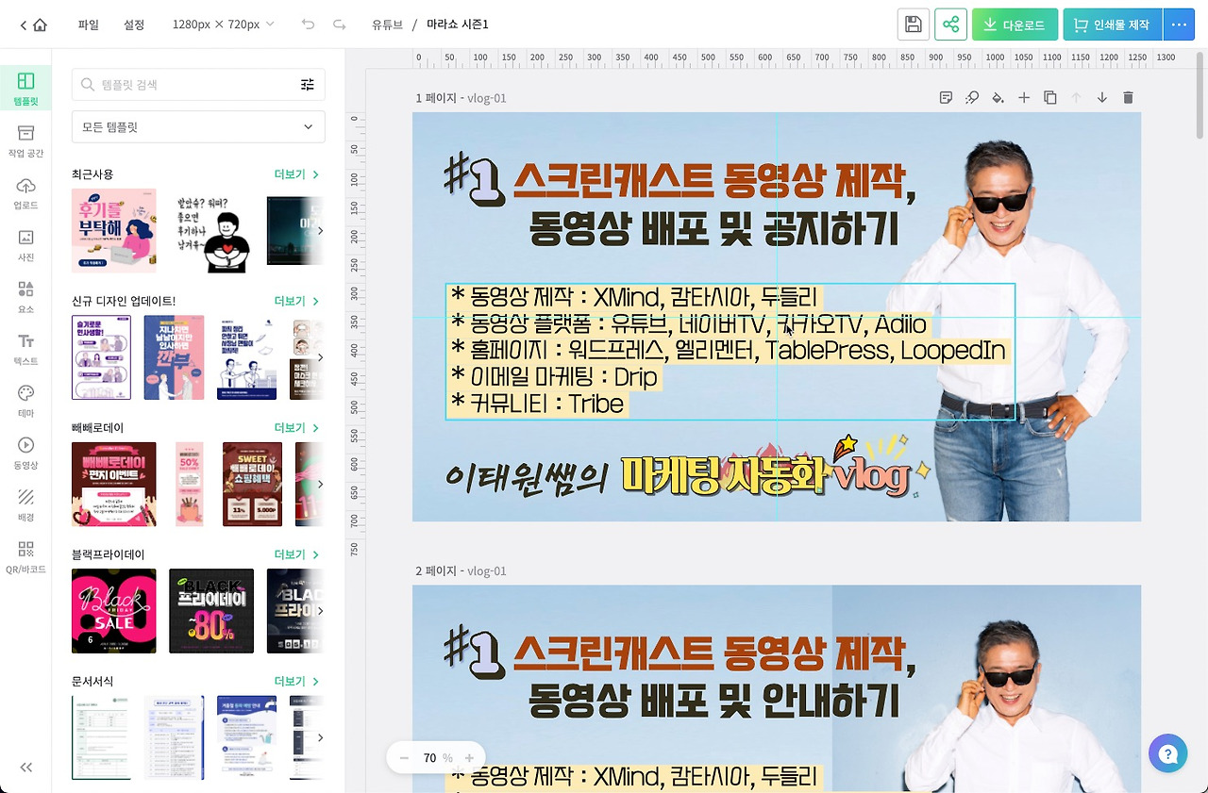The width and height of the screenshot is (1208, 793).
Task: Open the 템플릿 panel in the sidebar
Action: pyautogui.click(x=25, y=89)
